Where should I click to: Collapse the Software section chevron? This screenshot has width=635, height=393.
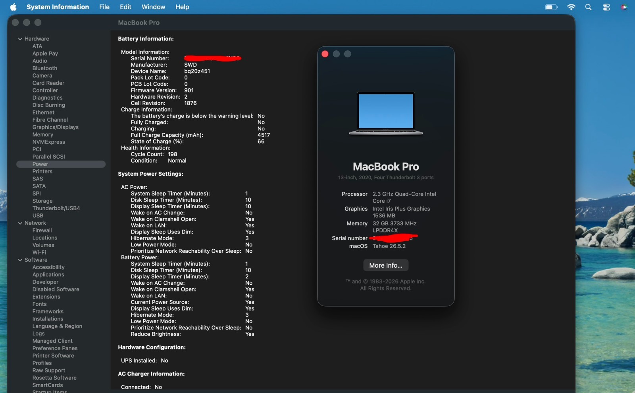[20, 260]
